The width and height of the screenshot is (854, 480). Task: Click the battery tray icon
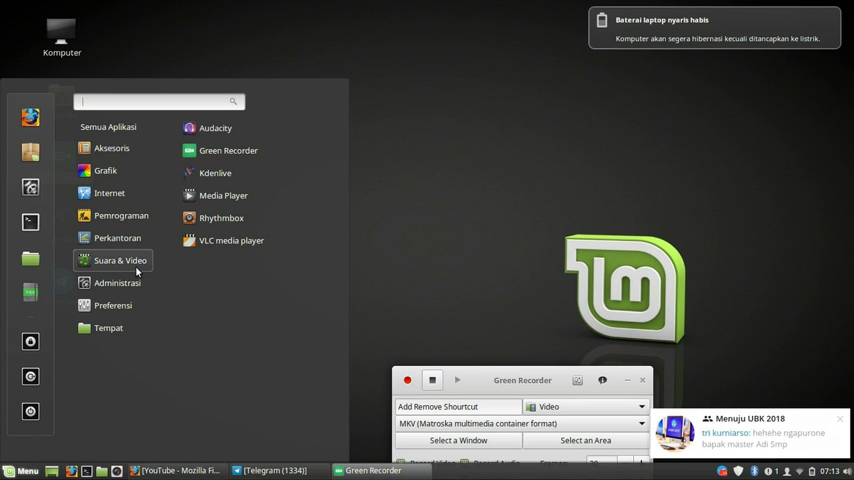812,471
